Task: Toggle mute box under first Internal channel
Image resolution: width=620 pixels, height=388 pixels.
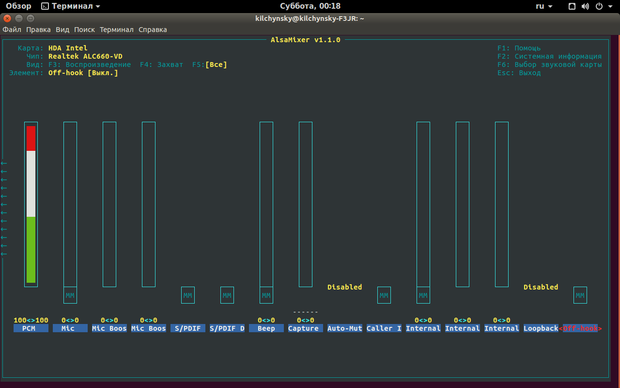Action: (x=423, y=295)
